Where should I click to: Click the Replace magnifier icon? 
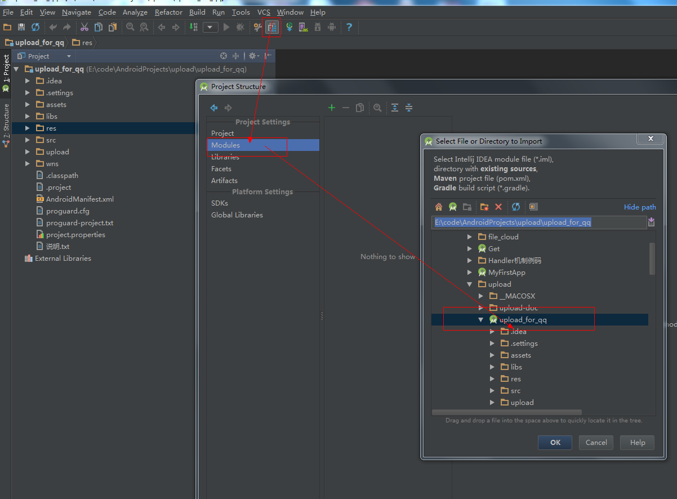144,27
